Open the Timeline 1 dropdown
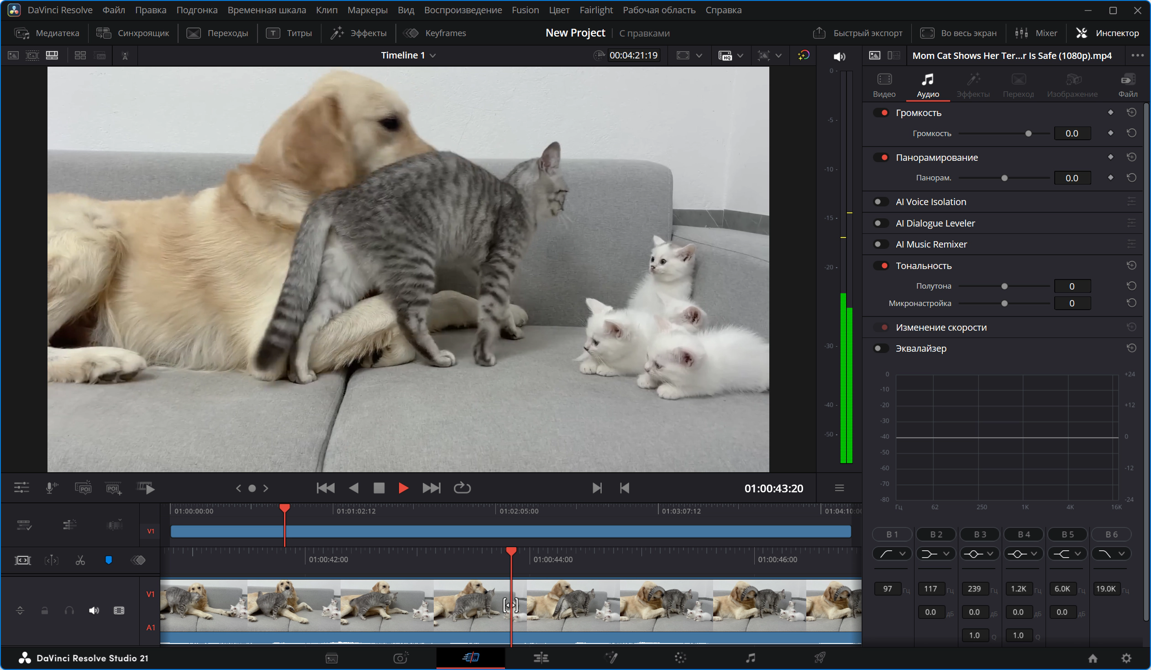Screen dimensions: 1151x670 pos(408,55)
